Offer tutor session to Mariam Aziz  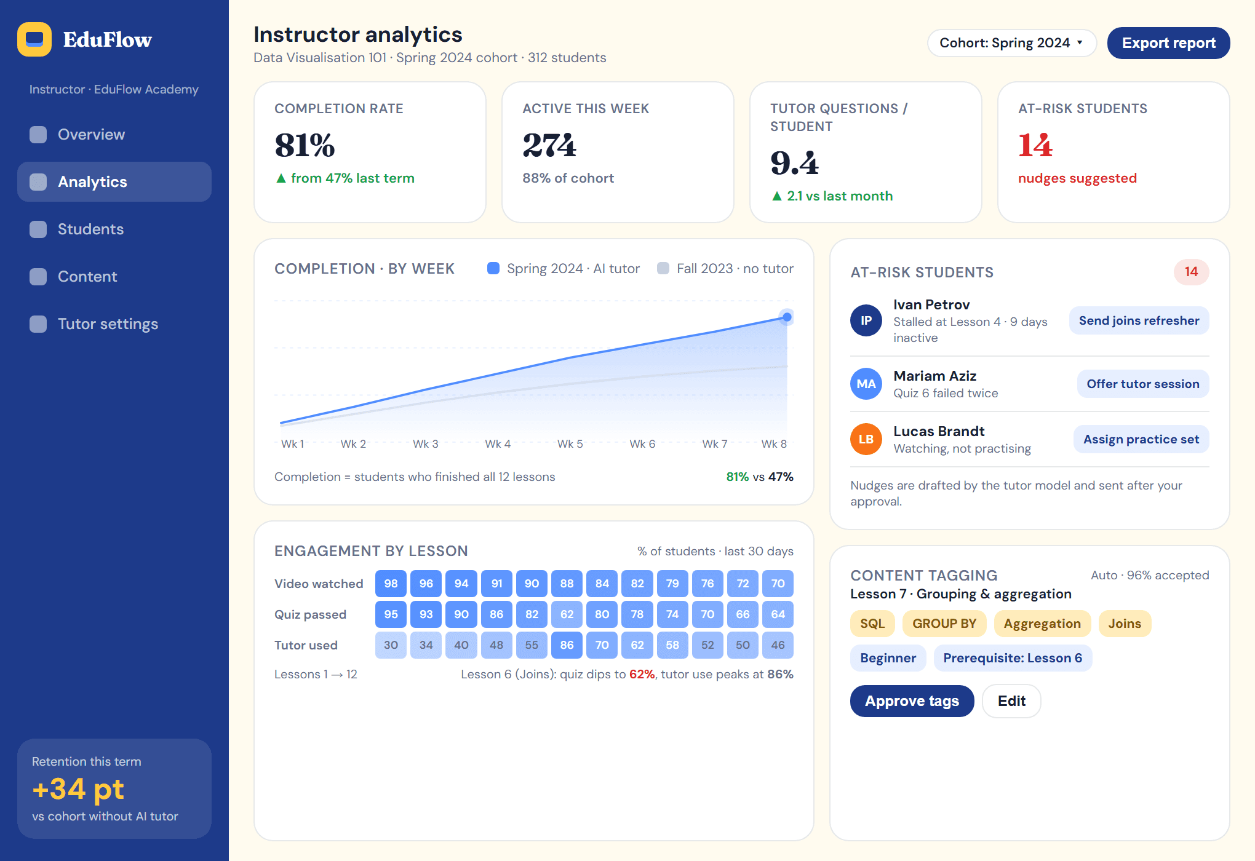pos(1142,384)
